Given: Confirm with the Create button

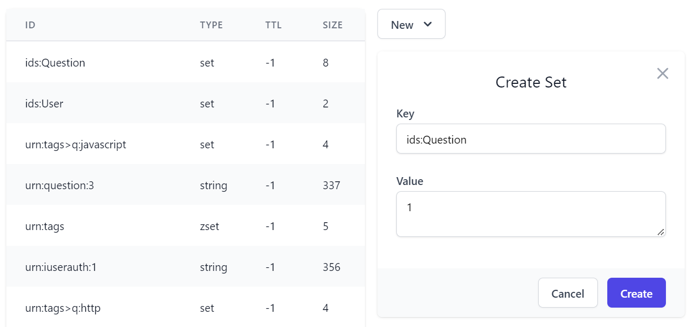Looking at the screenshot, I should [x=636, y=293].
